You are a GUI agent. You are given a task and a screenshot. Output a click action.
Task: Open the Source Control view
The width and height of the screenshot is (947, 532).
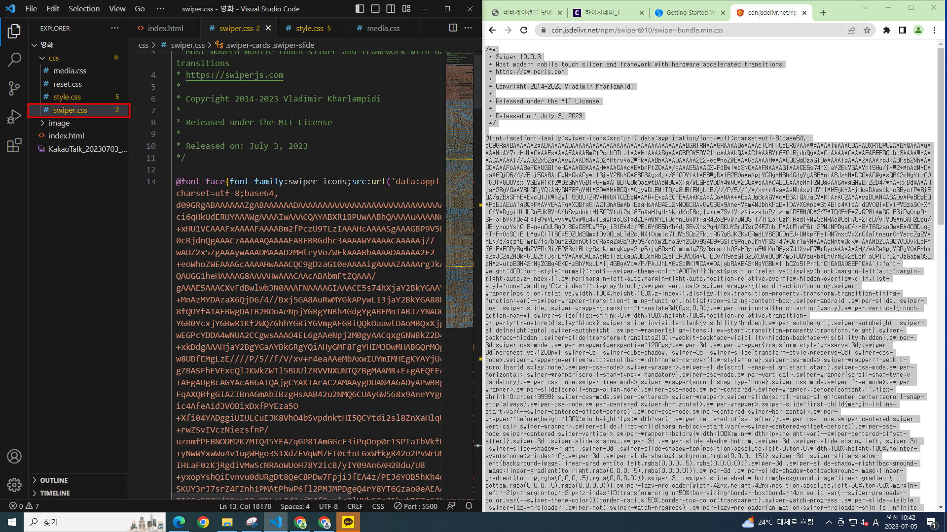point(14,88)
